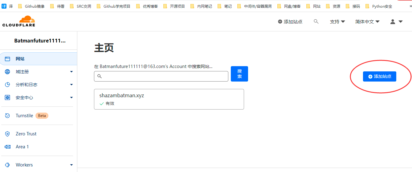Click 待看 bookmark folder icon
Screen dimensions: 412x172
tap(52, 6)
